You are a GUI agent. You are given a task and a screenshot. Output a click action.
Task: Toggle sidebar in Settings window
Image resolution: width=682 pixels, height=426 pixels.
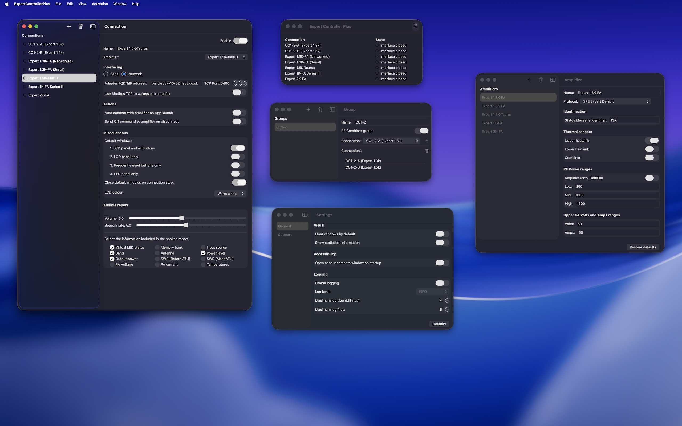click(305, 215)
